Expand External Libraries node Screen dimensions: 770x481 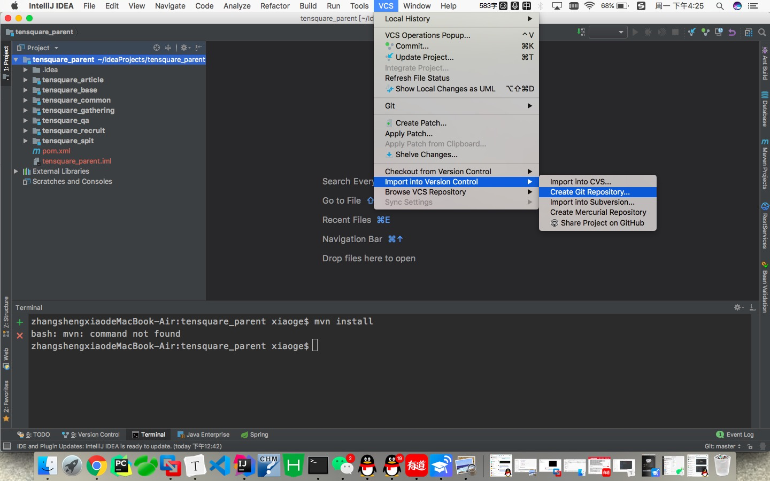tap(16, 172)
